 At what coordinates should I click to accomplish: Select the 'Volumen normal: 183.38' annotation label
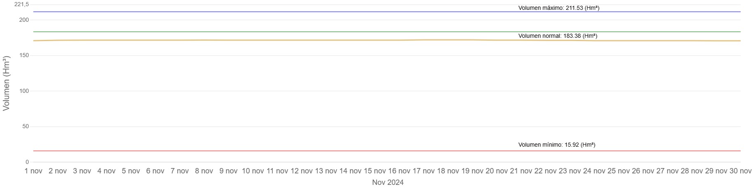[558, 36]
